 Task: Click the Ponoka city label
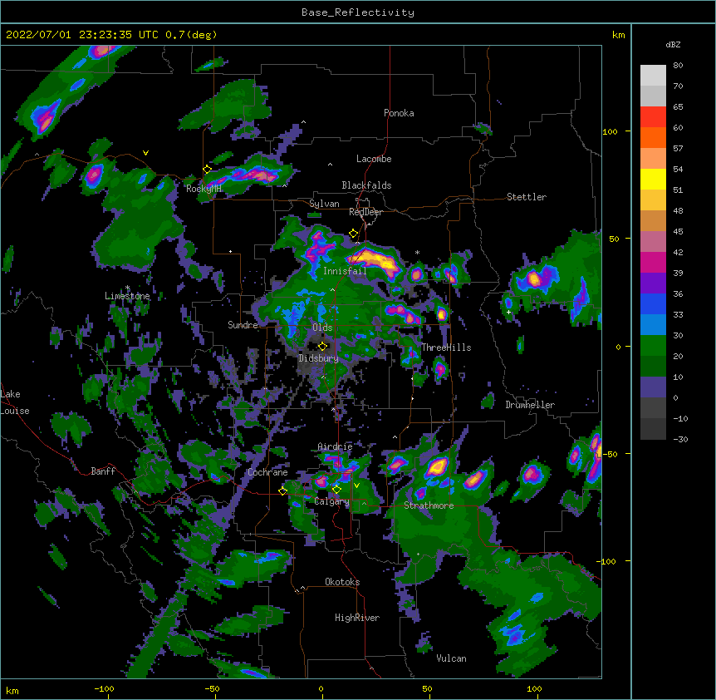click(399, 113)
